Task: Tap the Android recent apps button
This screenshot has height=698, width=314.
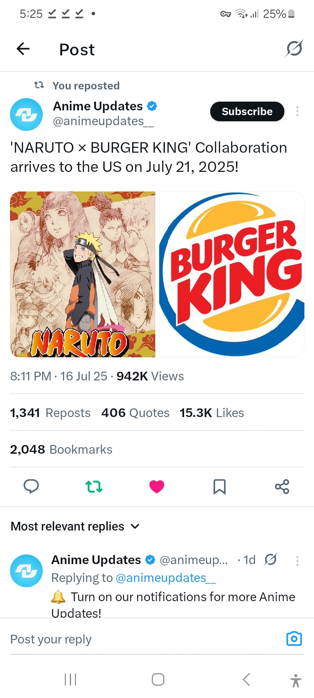Action: coord(70,679)
